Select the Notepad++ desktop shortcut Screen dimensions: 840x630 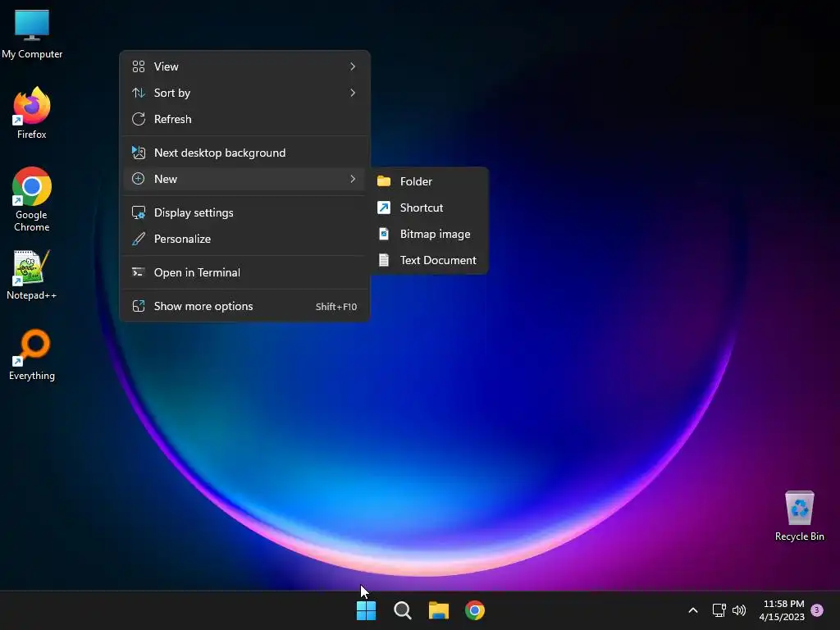click(x=32, y=274)
